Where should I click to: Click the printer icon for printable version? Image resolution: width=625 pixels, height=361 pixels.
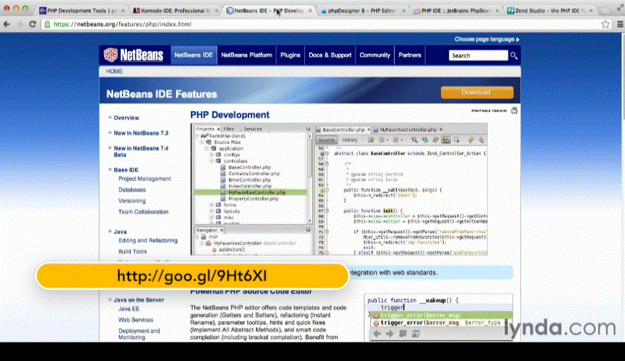[x=514, y=110]
